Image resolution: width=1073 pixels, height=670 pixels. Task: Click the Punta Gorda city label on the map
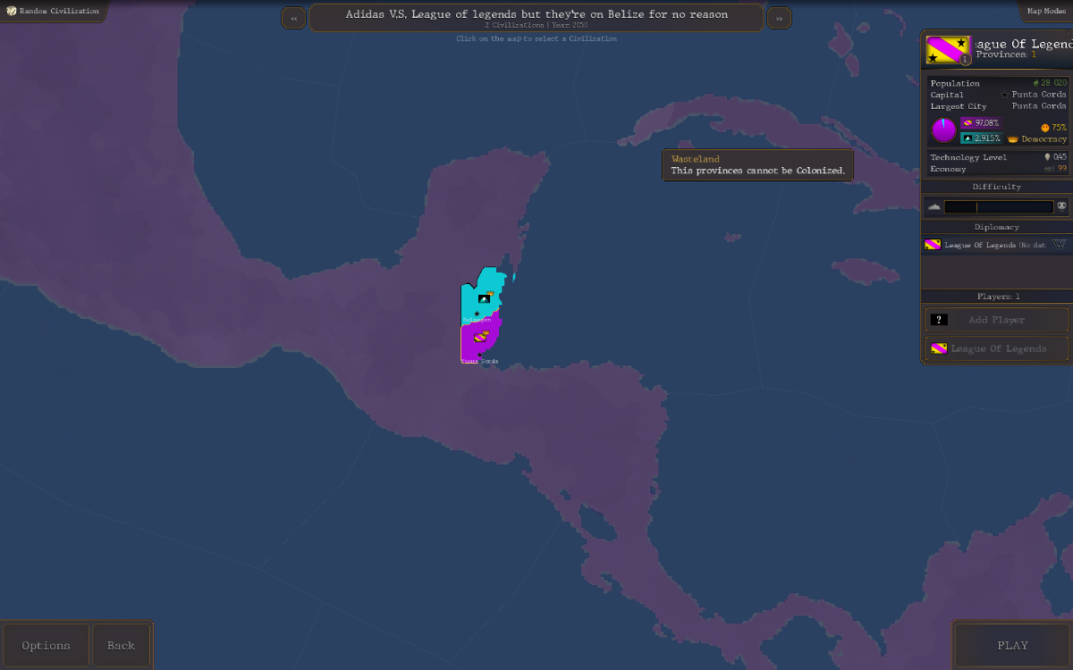(479, 361)
